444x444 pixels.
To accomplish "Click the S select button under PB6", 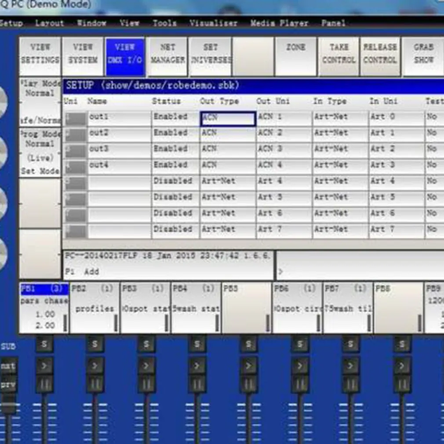I will pos(300,344).
